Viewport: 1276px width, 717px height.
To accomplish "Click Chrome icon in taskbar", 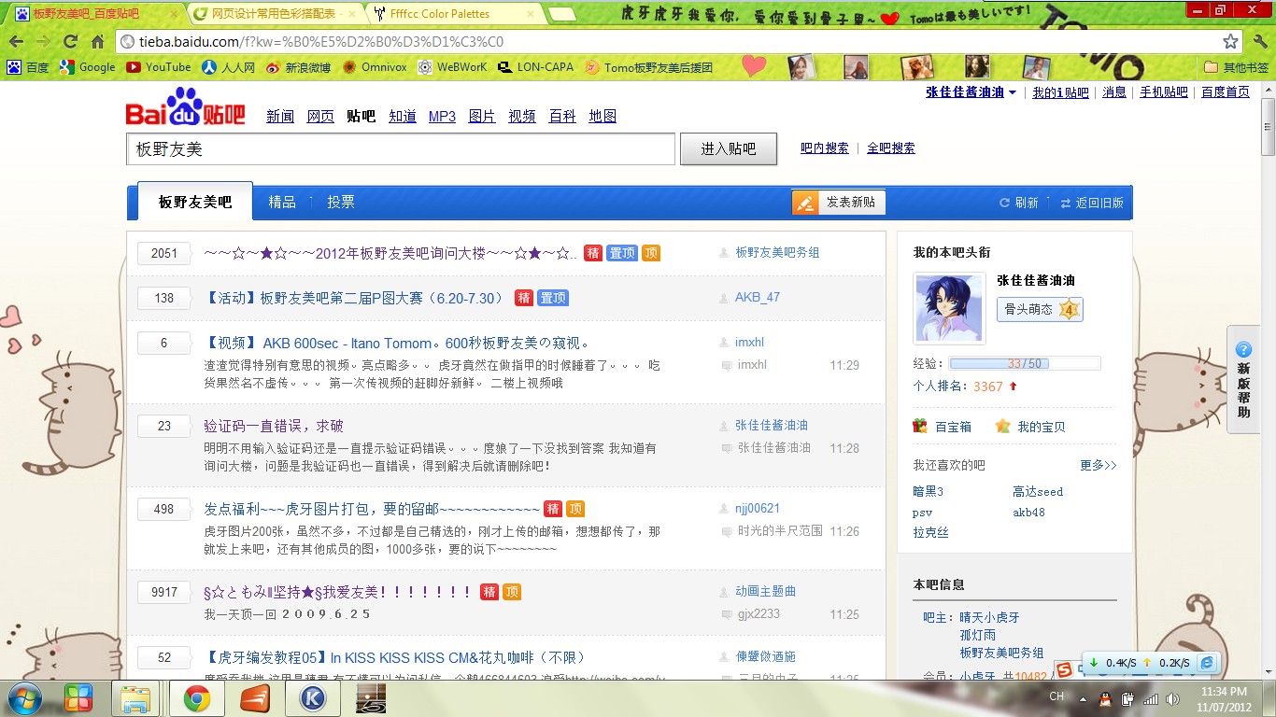I will pos(196,698).
